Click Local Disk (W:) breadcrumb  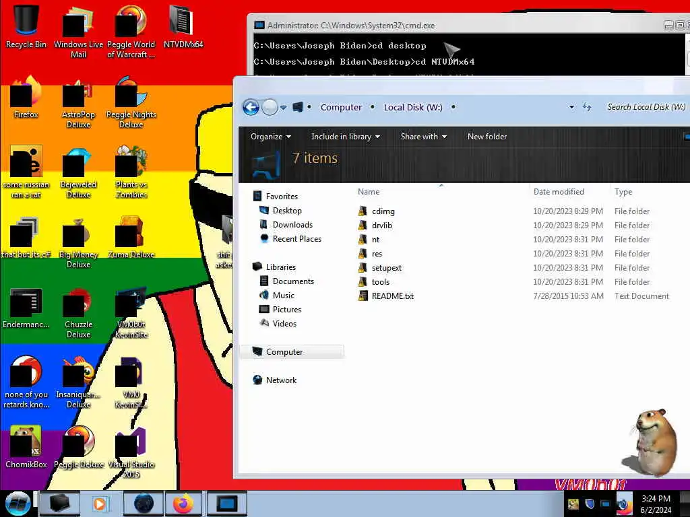coord(413,107)
